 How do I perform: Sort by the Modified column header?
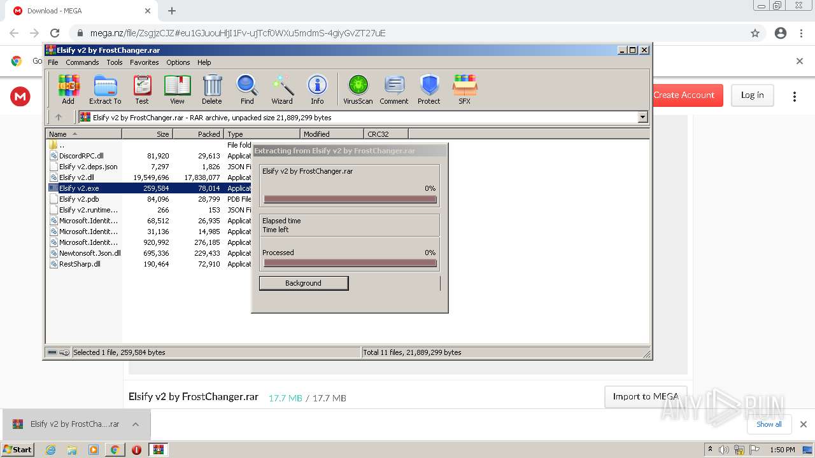332,134
